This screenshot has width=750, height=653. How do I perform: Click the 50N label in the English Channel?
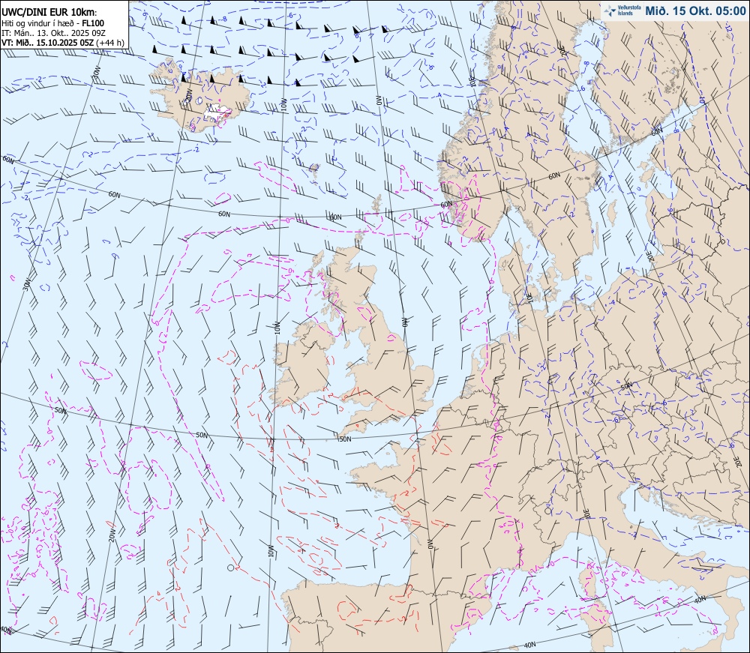[345, 439]
